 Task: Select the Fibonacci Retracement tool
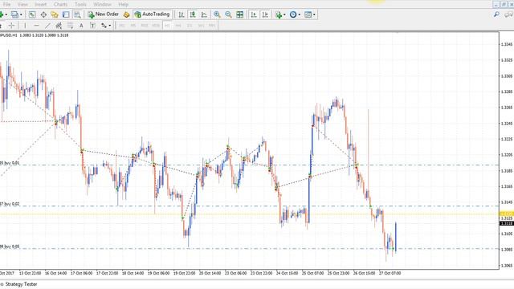coord(70,25)
